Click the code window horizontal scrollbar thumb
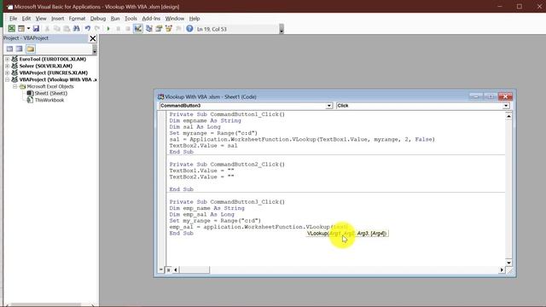 (195, 269)
